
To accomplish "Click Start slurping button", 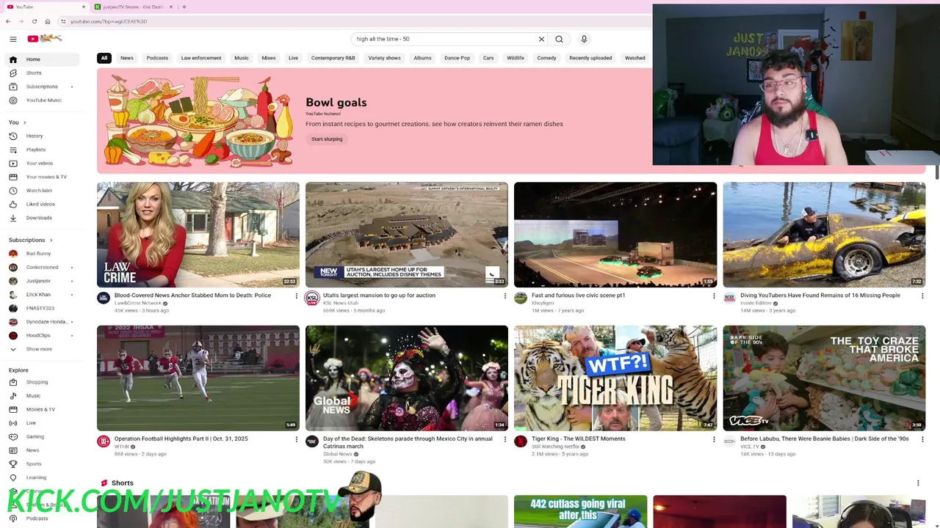I will click(327, 139).
